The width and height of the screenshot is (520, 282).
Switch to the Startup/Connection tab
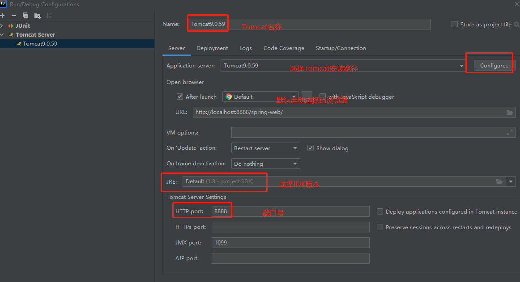(x=341, y=48)
